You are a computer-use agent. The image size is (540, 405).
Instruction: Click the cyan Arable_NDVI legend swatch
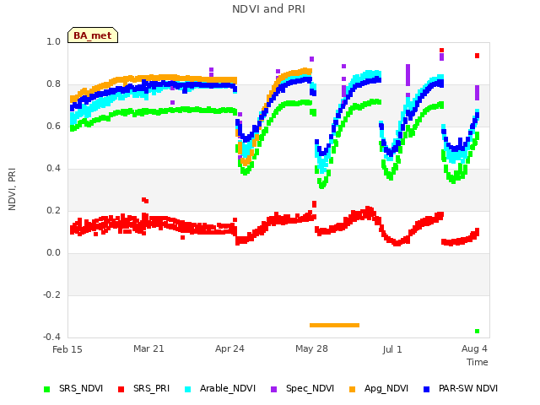[187, 389]
